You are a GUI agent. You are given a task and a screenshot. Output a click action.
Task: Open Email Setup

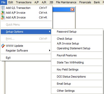coord(77,84)
